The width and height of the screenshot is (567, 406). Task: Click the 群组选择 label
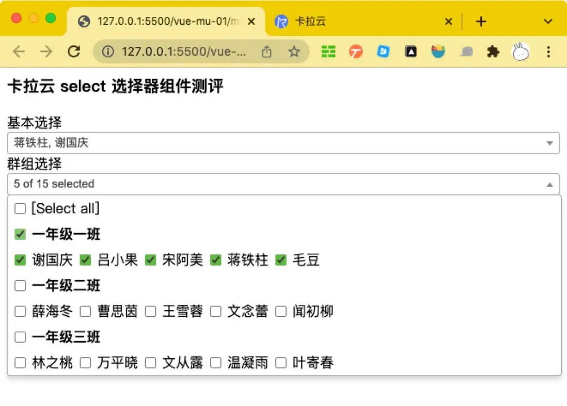pyautogui.click(x=35, y=164)
